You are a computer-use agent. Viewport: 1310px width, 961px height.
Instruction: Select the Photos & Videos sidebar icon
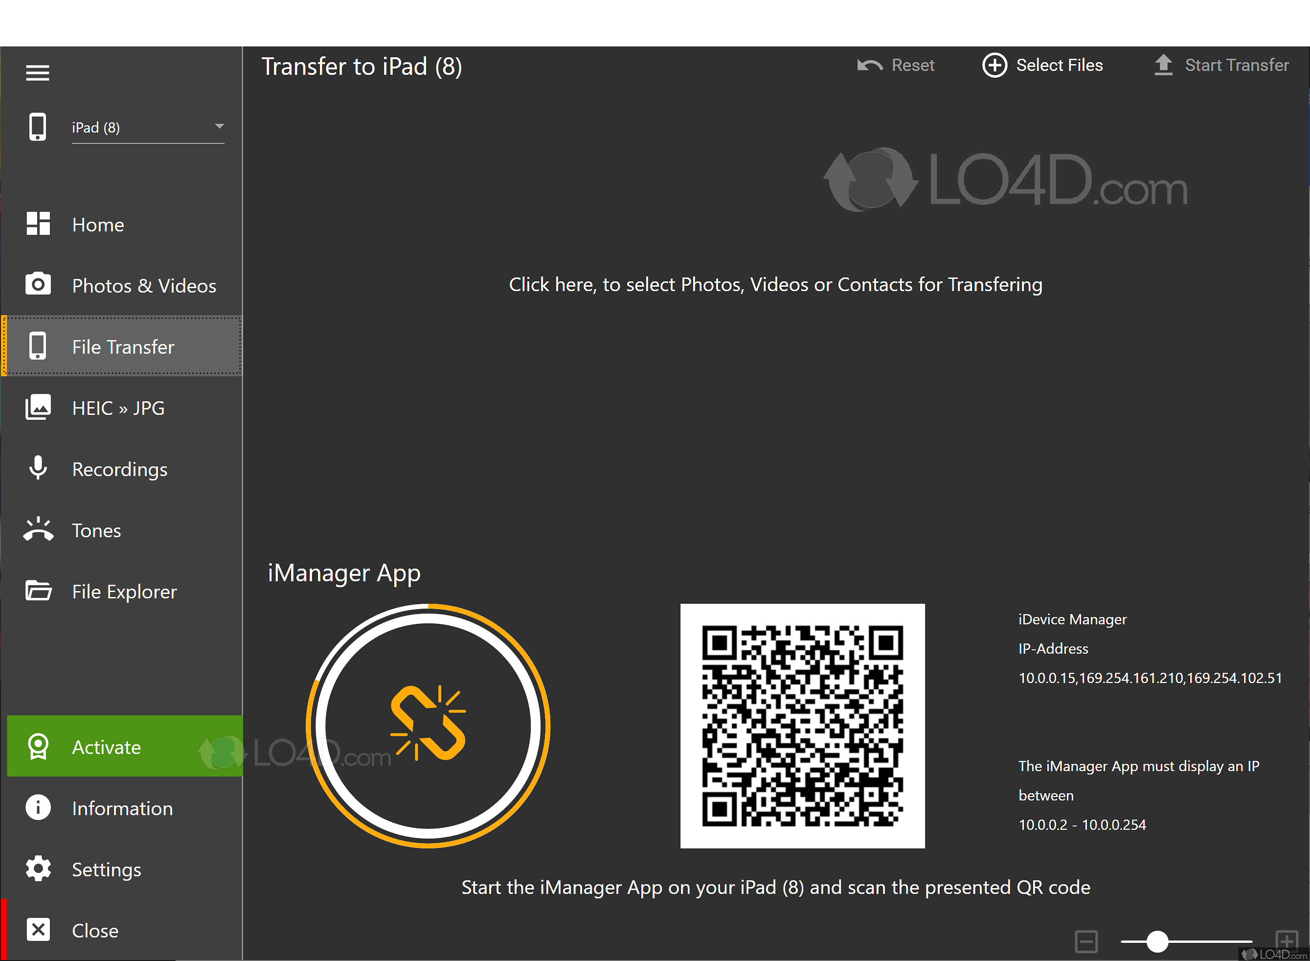(38, 284)
